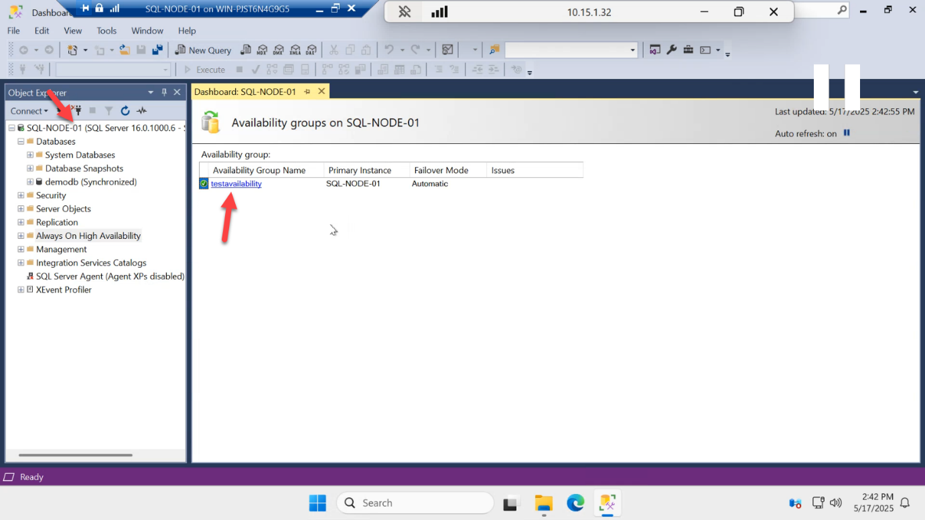Open the Tools menu
925x520 pixels.
tap(106, 31)
